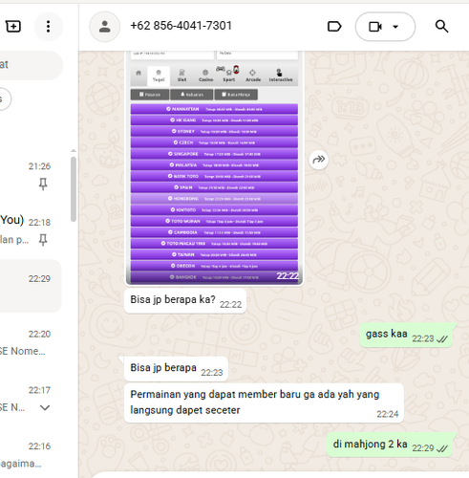This screenshot has height=478, width=469.
Task: Start a video call with the camera icon
Action: (x=375, y=27)
